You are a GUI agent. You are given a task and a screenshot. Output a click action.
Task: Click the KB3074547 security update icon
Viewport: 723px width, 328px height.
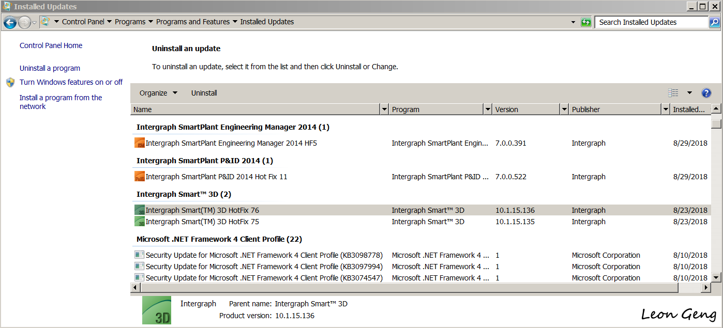[139, 278]
